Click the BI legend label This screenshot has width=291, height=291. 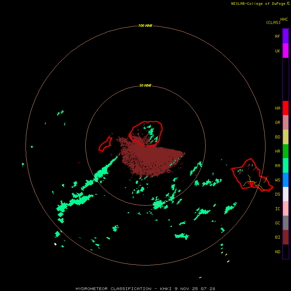277,237
